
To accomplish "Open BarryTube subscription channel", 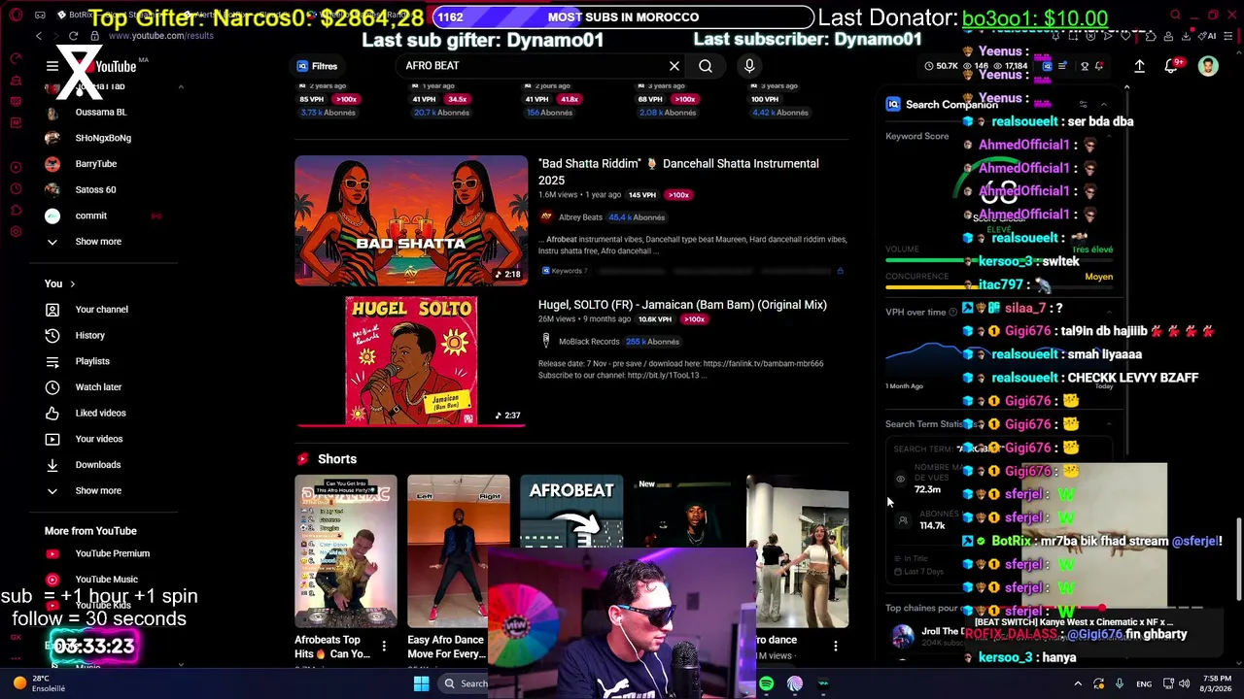I will coord(96,164).
